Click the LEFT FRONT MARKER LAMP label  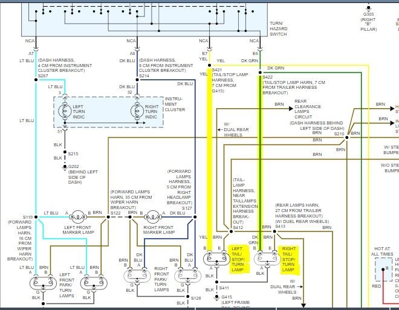[x=79, y=230]
